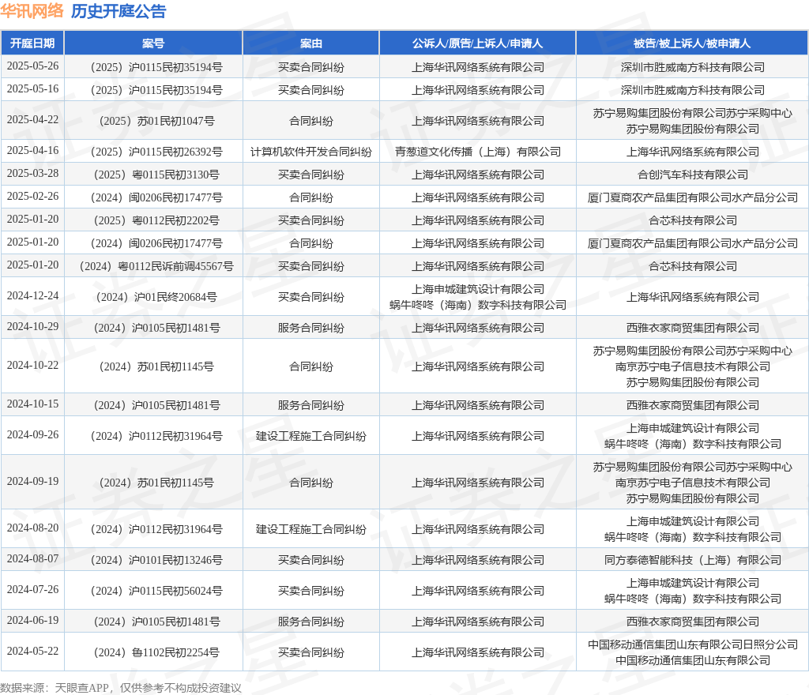The image size is (809, 695).
Task: Select defendant 合创汽车科技有限公司
Action: (x=692, y=175)
